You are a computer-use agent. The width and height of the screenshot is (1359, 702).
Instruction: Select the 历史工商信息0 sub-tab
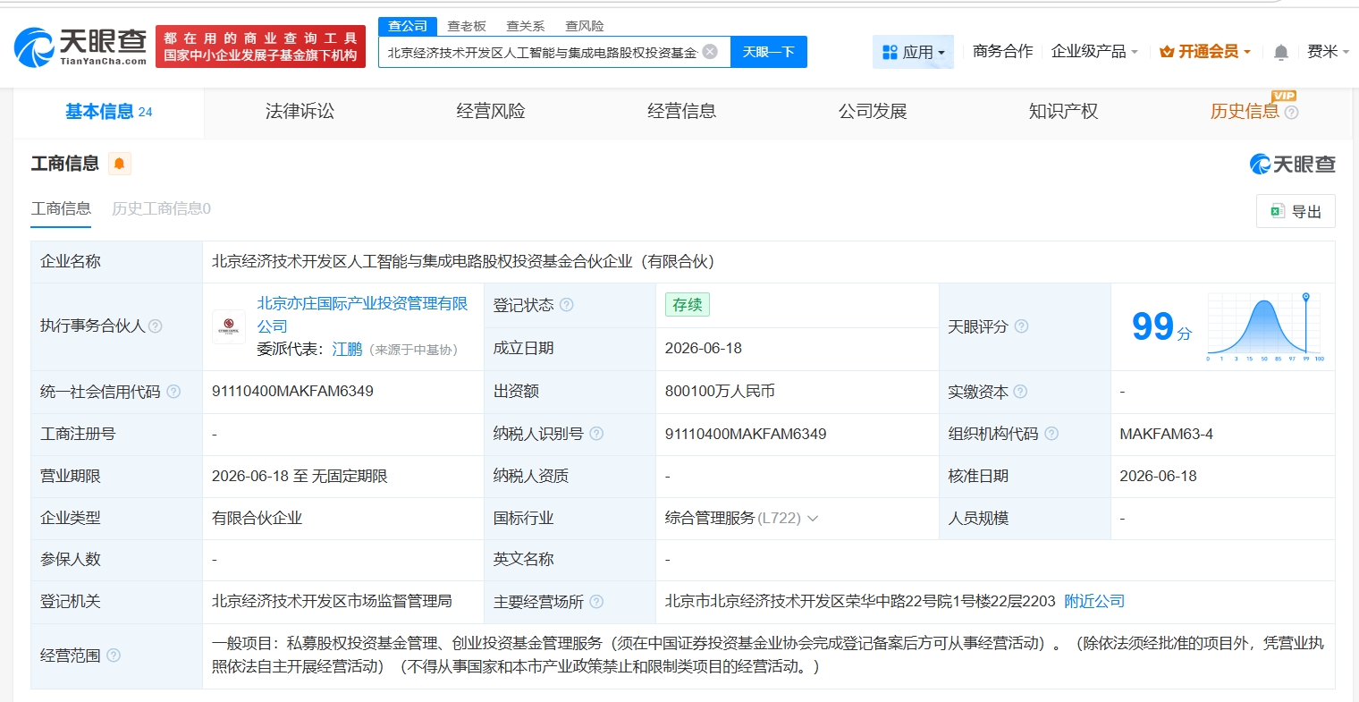pyautogui.click(x=161, y=208)
